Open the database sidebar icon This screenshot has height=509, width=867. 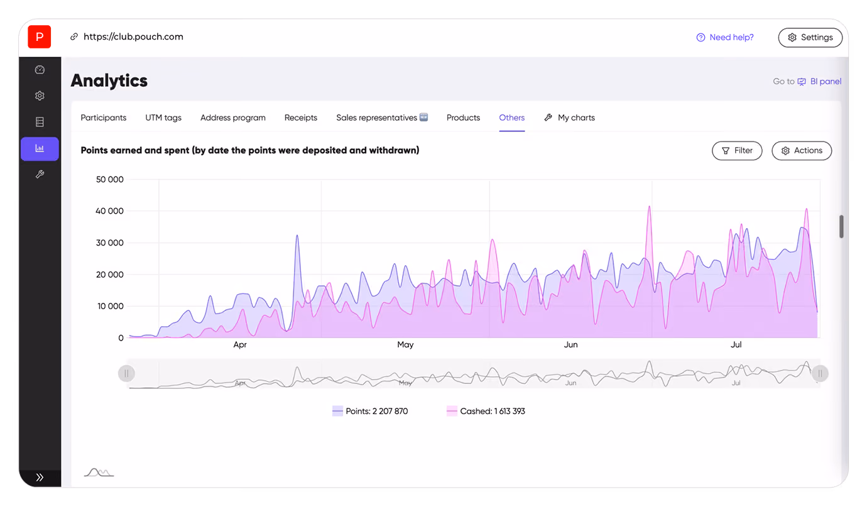tap(40, 122)
